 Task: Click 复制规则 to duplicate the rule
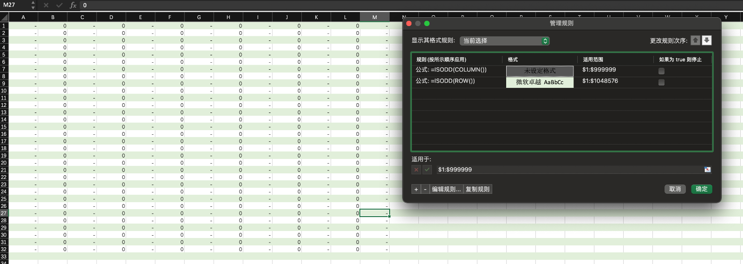(x=477, y=189)
